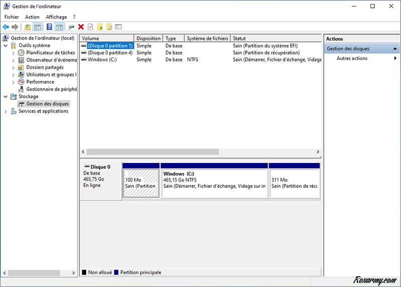Image resolution: width=401 pixels, height=287 pixels.
Task: Click the folder with magnifier toolbar icon
Action: [109, 27]
